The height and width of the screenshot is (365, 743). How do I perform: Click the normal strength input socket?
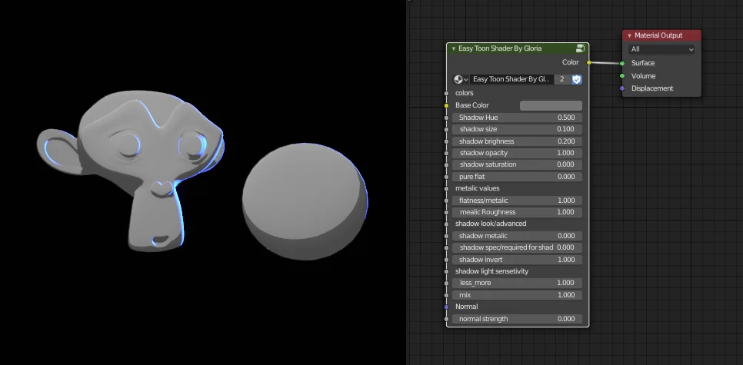(x=446, y=319)
